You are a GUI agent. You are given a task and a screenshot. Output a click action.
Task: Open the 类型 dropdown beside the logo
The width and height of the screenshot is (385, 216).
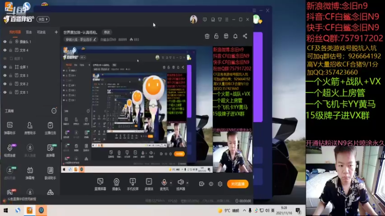pos(43,19)
